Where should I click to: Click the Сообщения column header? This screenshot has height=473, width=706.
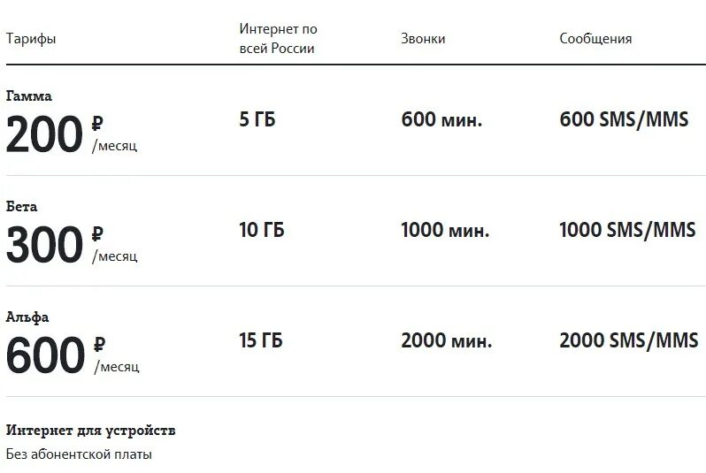(x=595, y=39)
